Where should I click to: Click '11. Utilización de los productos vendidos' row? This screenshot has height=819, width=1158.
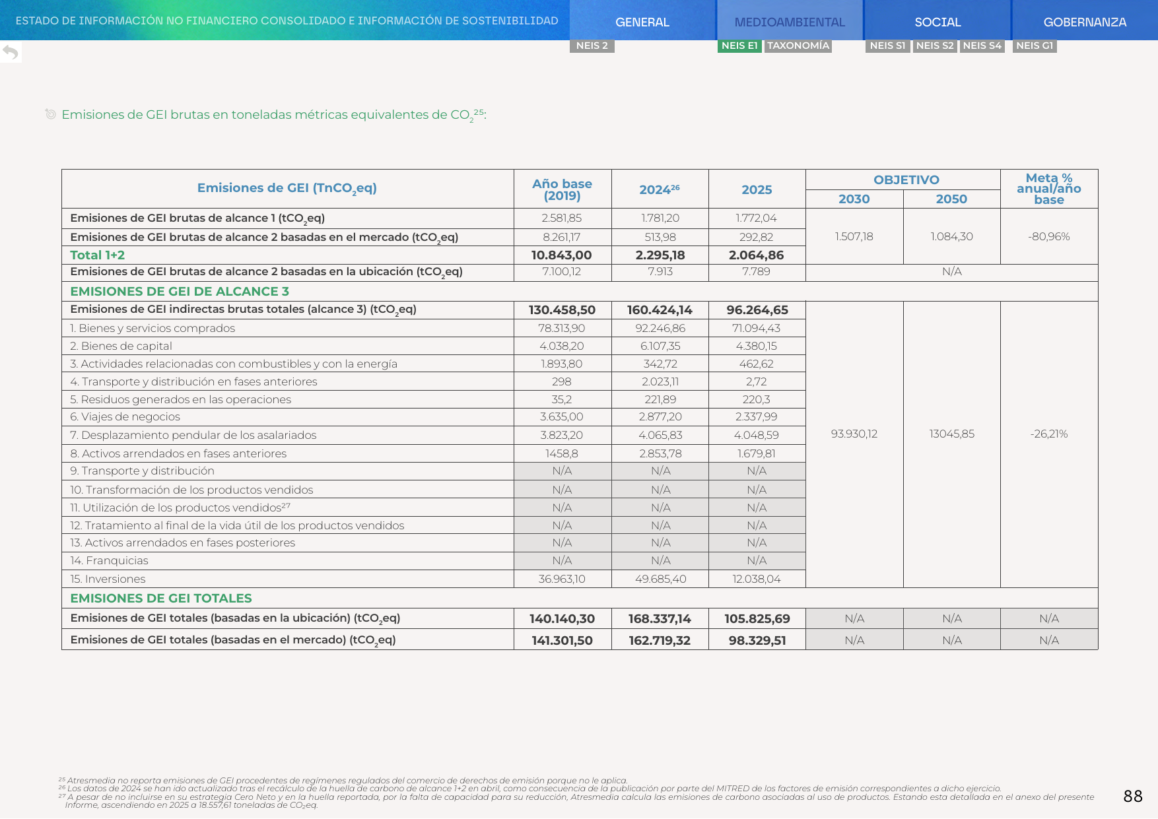click(180, 507)
